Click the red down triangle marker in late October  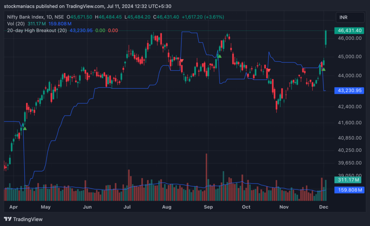(269, 71)
